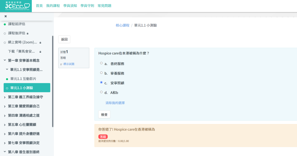
Task: Open 我的課程 in top navigation
Action: click(x=53, y=6)
